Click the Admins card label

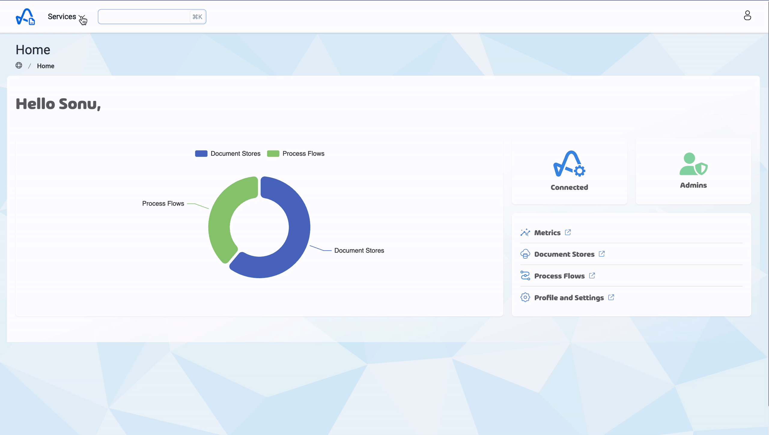(x=693, y=185)
